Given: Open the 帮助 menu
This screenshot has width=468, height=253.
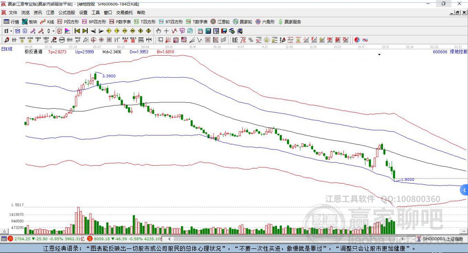Looking at the screenshot, I should coord(141,12).
